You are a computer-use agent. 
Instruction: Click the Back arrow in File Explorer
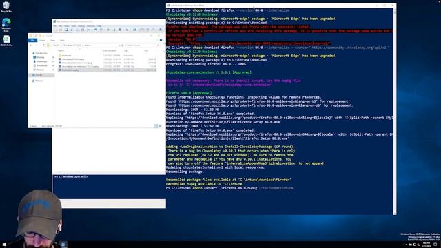tap(31, 45)
